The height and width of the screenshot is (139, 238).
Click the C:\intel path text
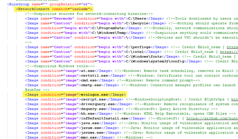tap(135, 52)
